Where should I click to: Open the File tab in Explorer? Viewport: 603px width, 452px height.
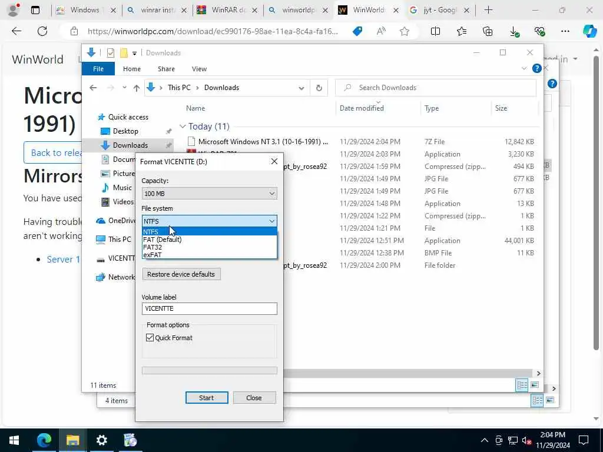[x=98, y=69]
